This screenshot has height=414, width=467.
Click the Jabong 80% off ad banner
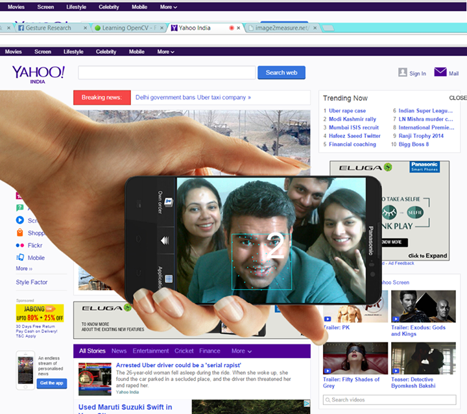click(x=40, y=313)
